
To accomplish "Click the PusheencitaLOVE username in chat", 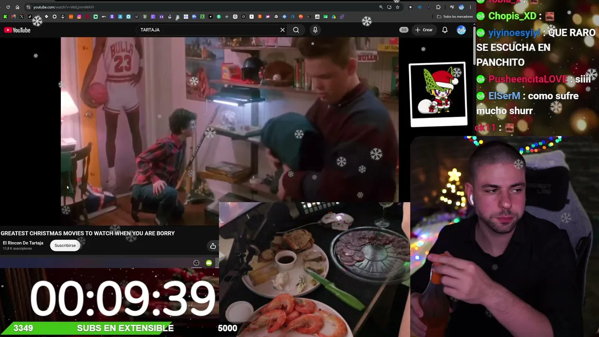I will (x=528, y=79).
